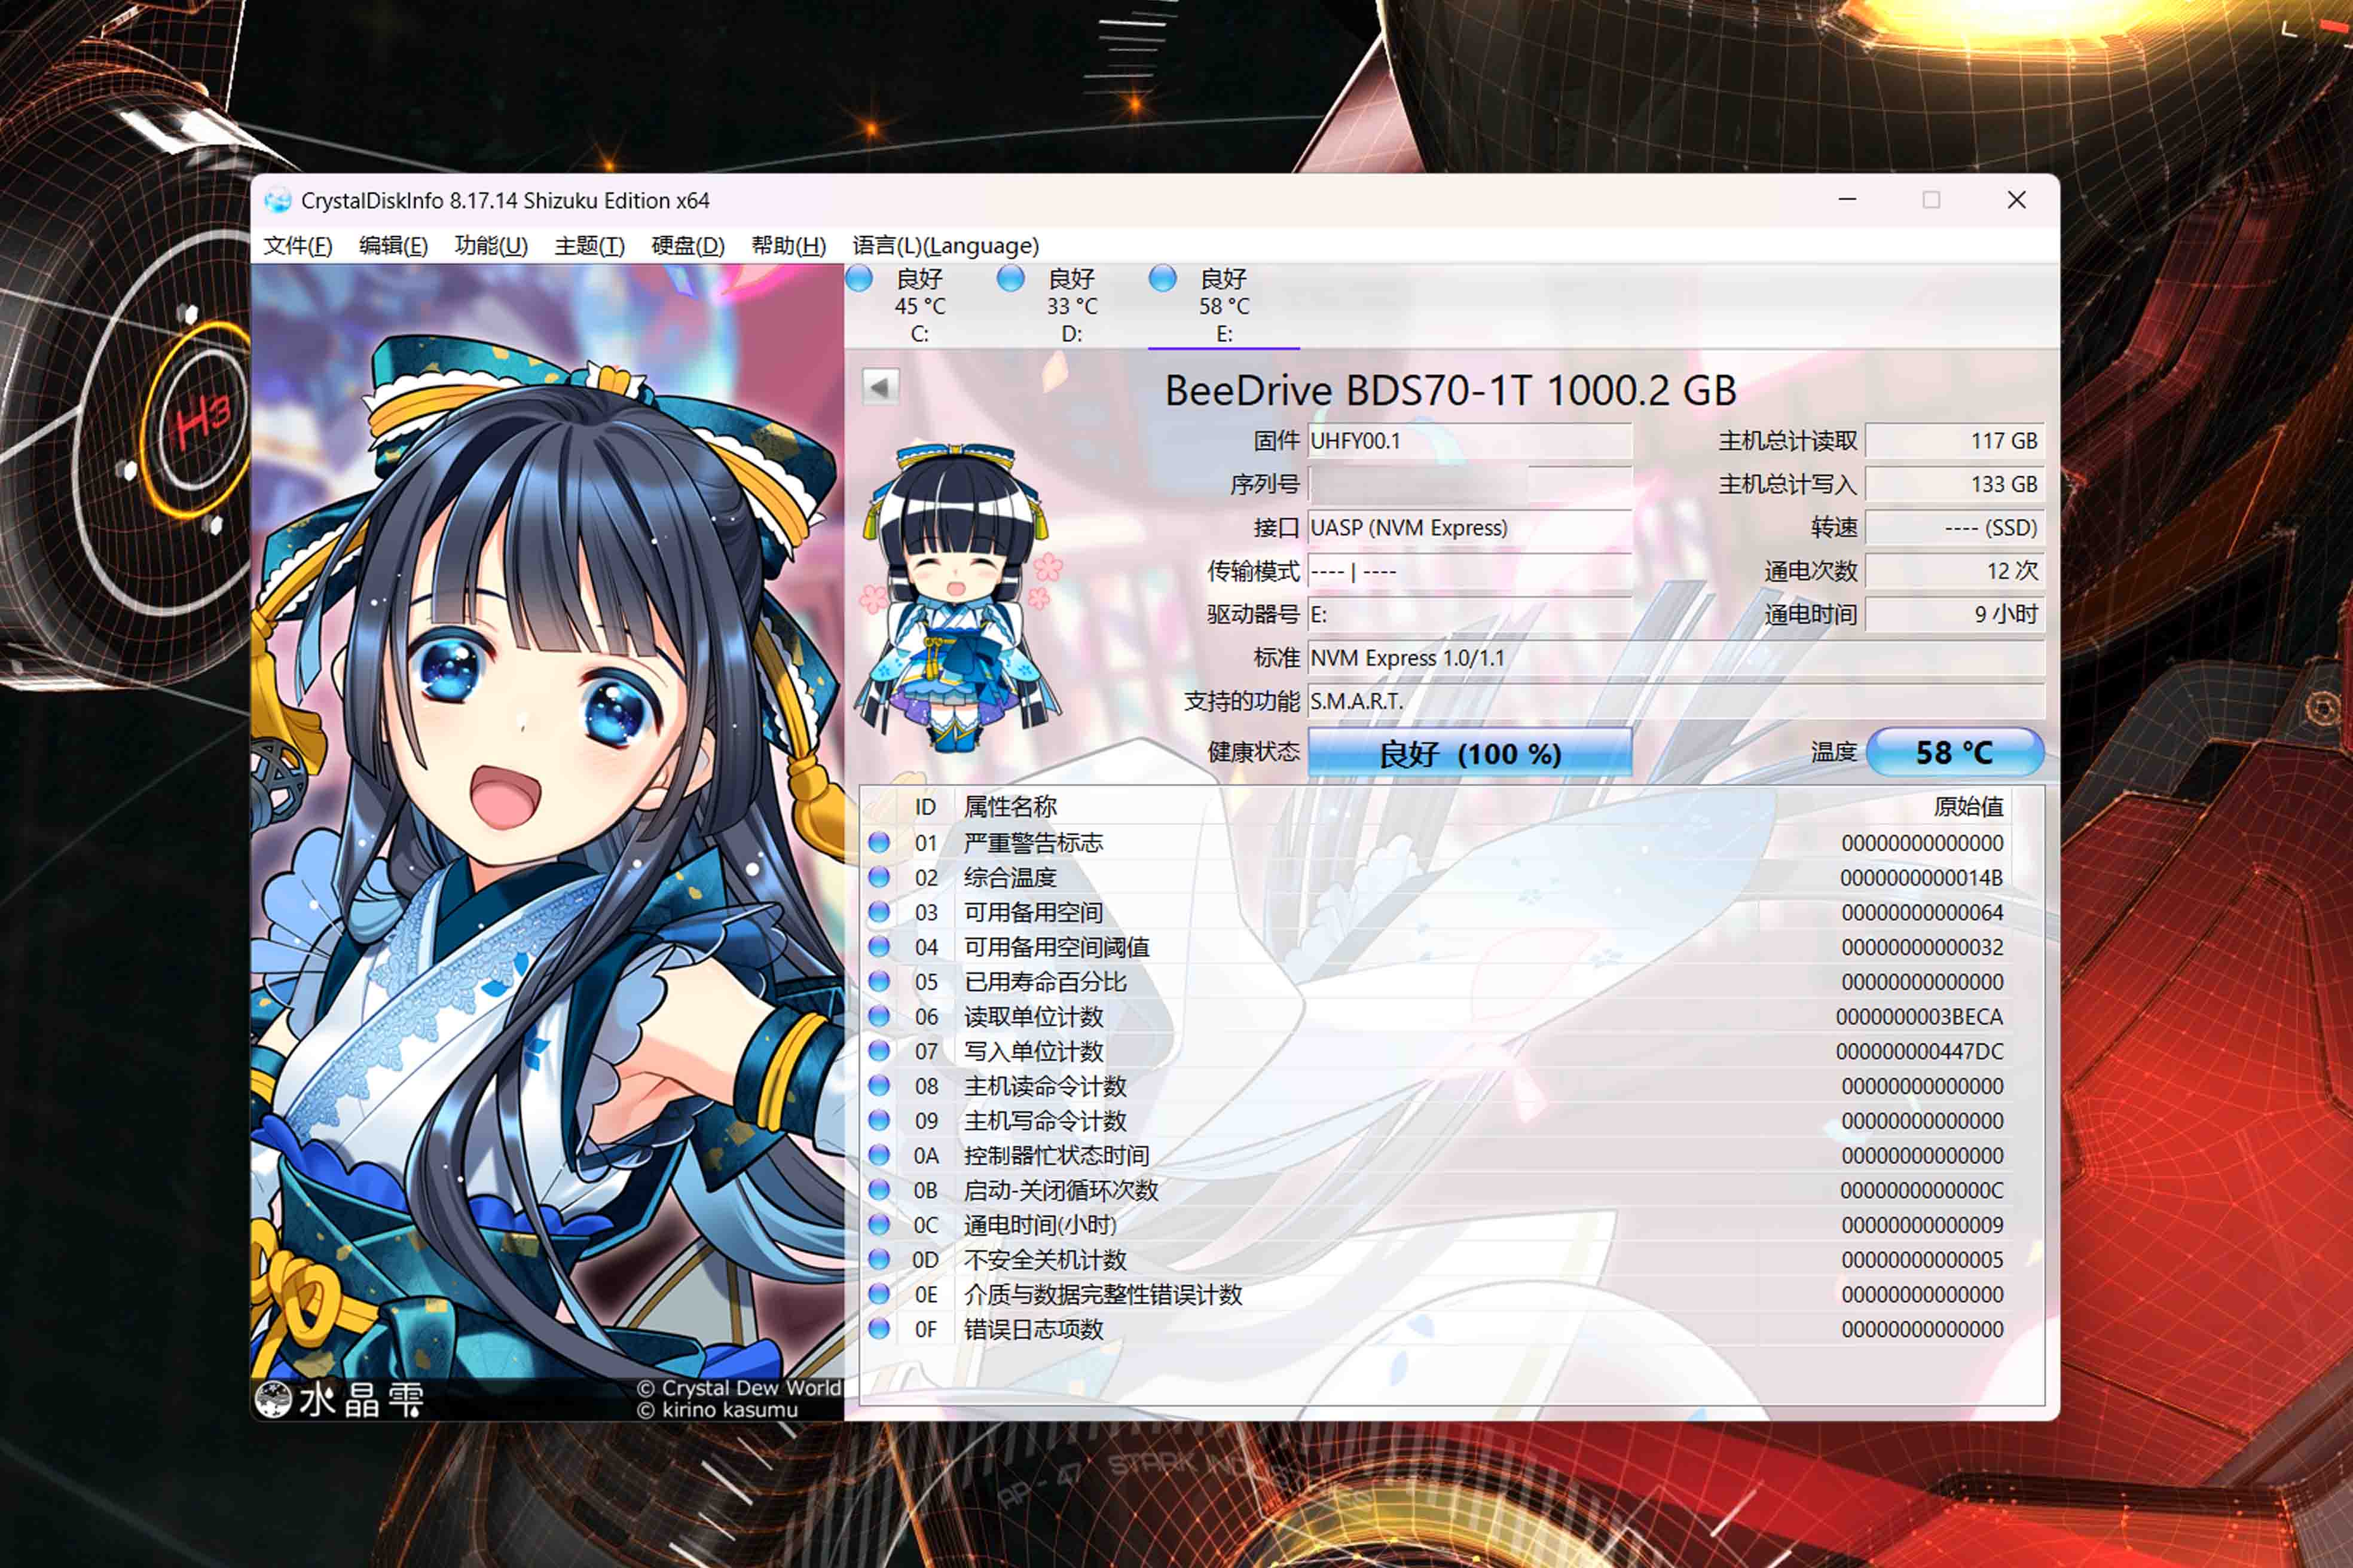Open the 文件(F) menu

(x=297, y=245)
